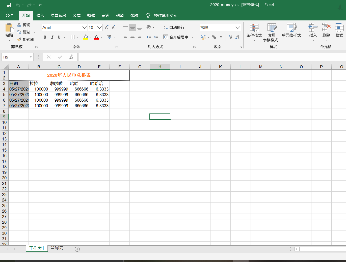Screen dimensions: 346x262
Task: Click the text orientation icon
Action: pyautogui.click(x=149, y=27)
